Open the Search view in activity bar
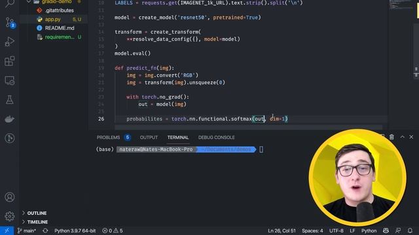The width and height of the screenshot is (419, 235). tap(10, 4)
